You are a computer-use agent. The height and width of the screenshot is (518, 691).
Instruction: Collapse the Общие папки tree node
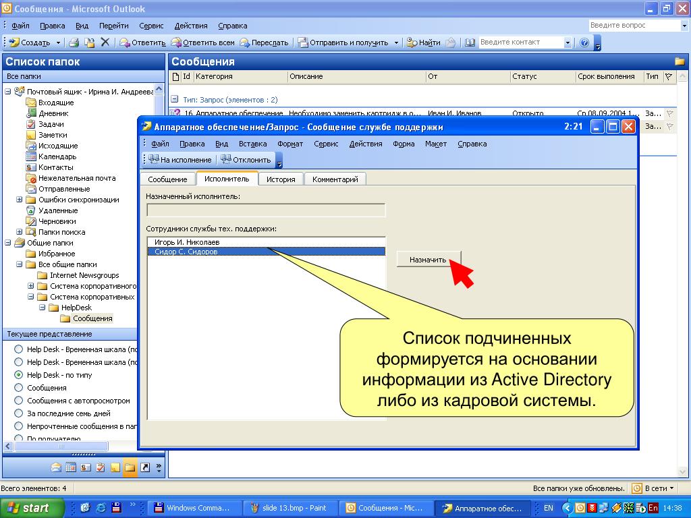[8, 243]
